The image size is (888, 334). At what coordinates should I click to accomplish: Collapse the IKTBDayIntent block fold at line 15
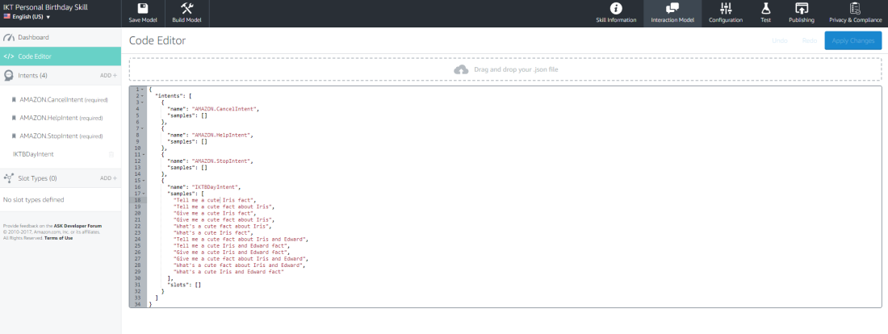pyautogui.click(x=143, y=180)
